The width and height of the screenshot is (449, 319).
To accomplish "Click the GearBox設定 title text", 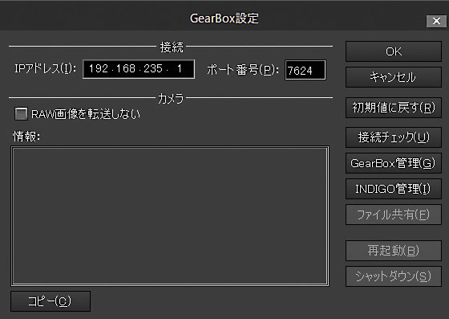I will click(x=224, y=18).
